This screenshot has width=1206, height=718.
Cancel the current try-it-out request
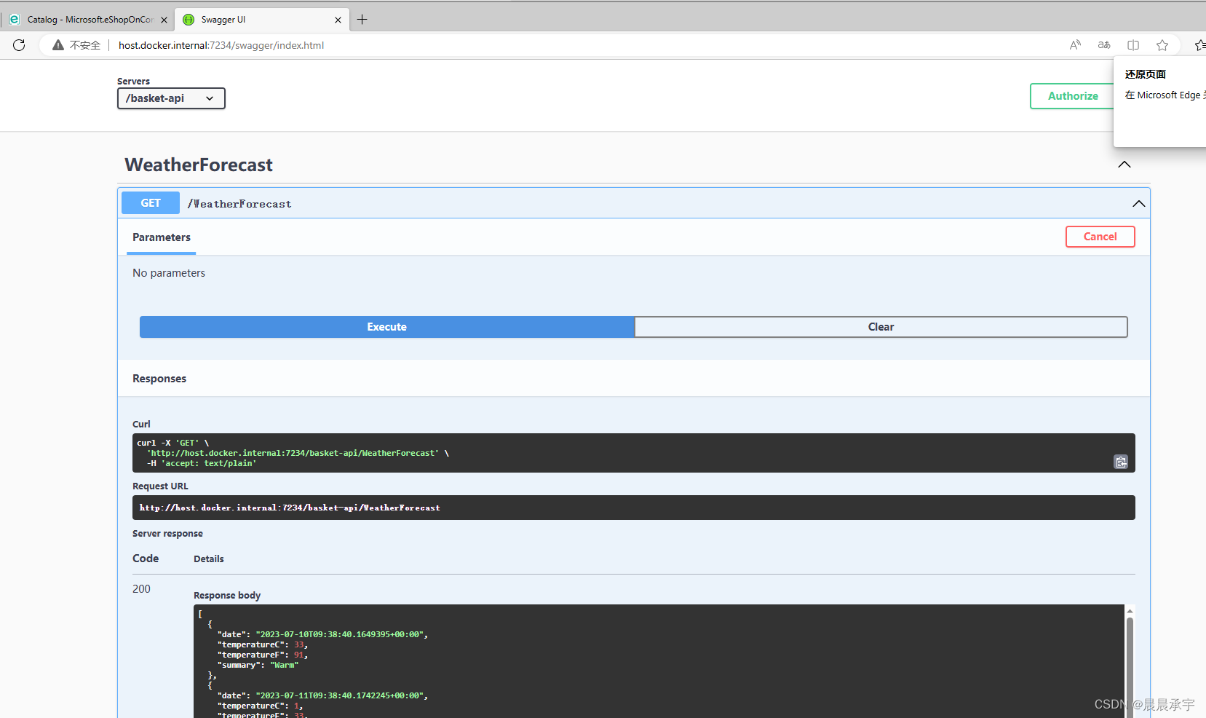[x=1100, y=236]
